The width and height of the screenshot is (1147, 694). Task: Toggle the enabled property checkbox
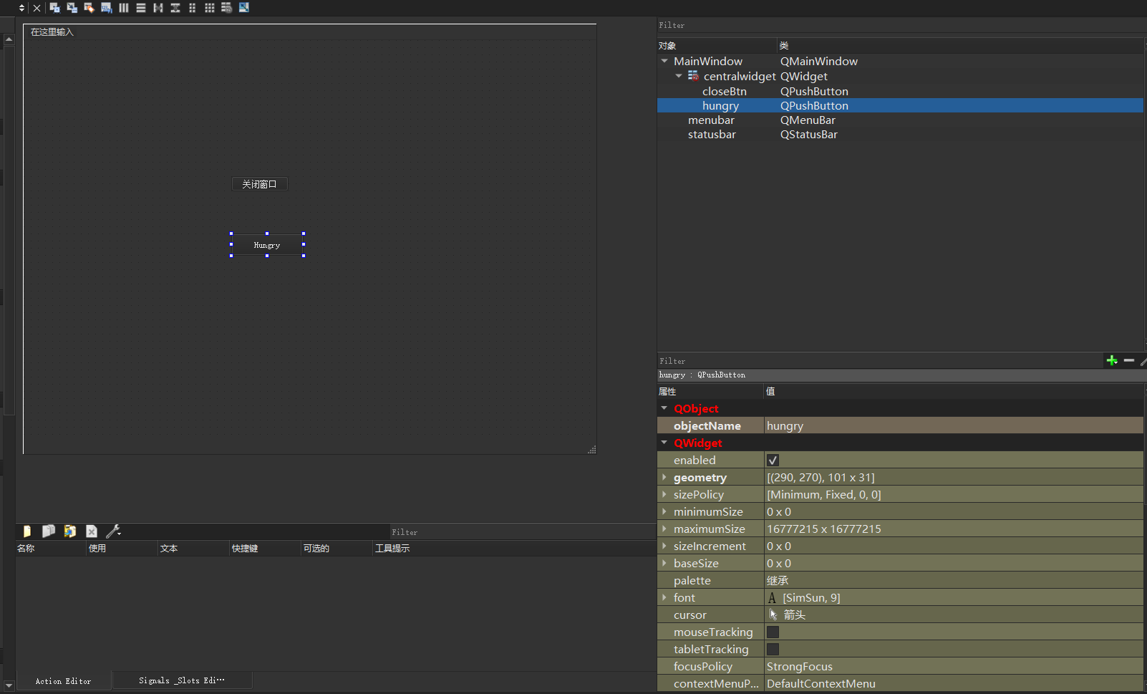pyautogui.click(x=773, y=461)
